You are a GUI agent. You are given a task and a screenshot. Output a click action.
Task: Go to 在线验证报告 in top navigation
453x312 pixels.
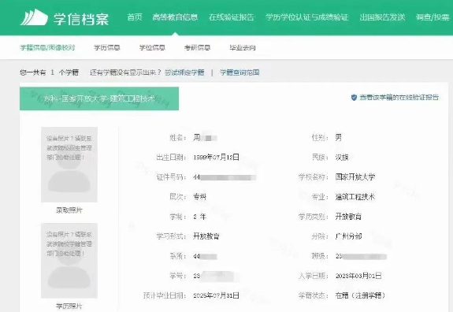pyautogui.click(x=232, y=17)
